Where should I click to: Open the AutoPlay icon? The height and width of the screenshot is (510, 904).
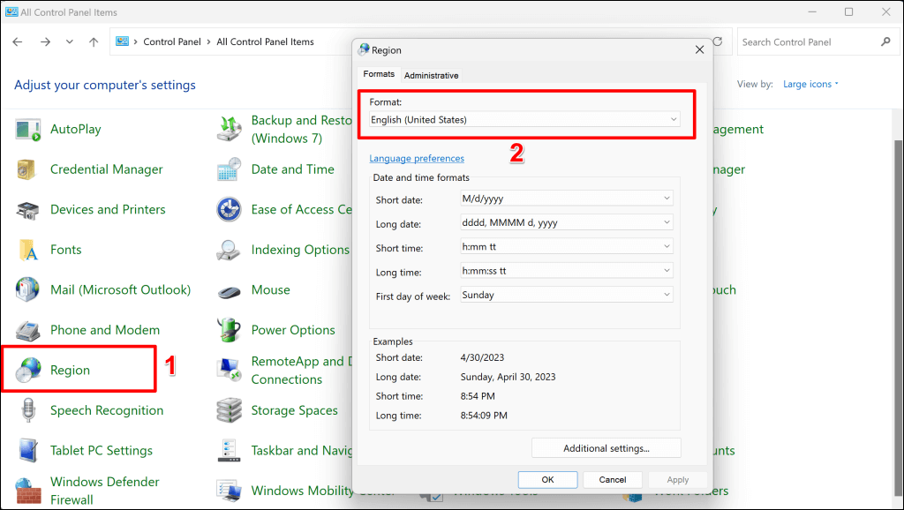[x=27, y=130]
